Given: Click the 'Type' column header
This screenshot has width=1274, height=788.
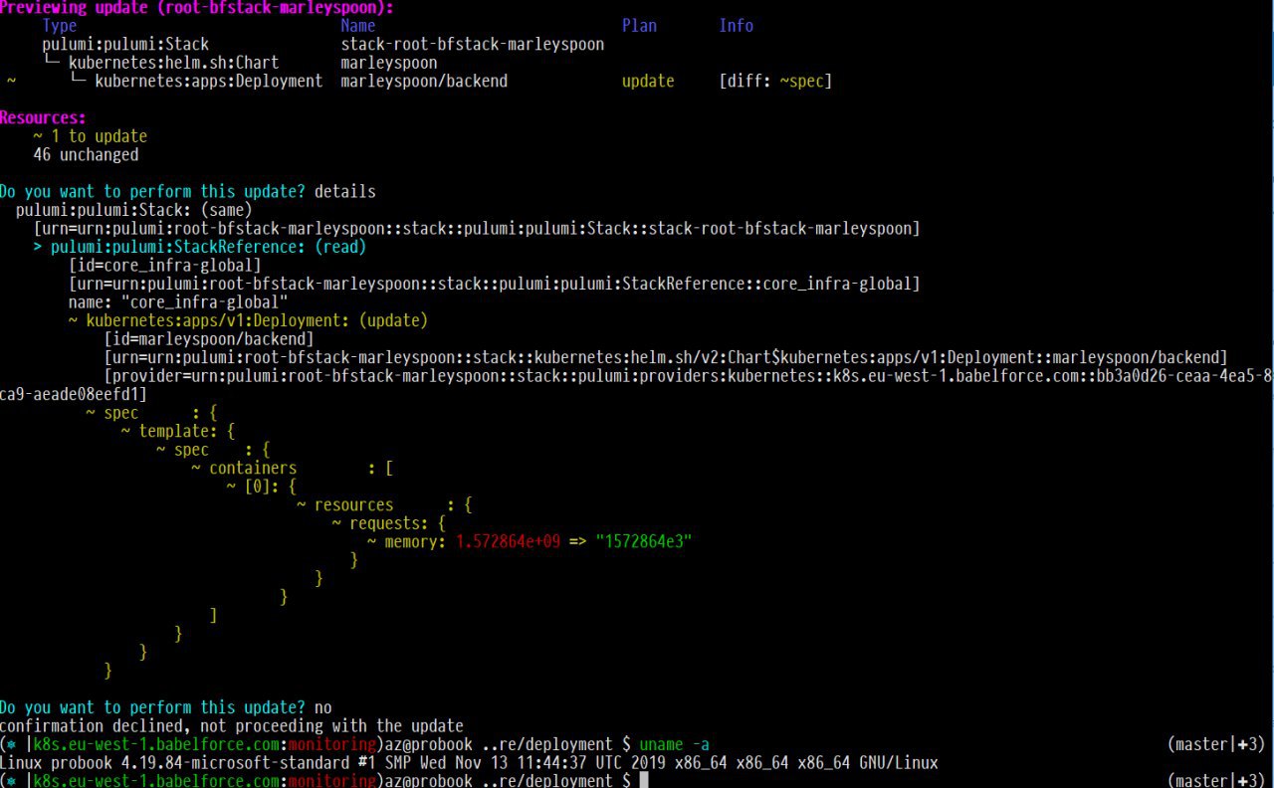Looking at the screenshot, I should click(60, 26).
